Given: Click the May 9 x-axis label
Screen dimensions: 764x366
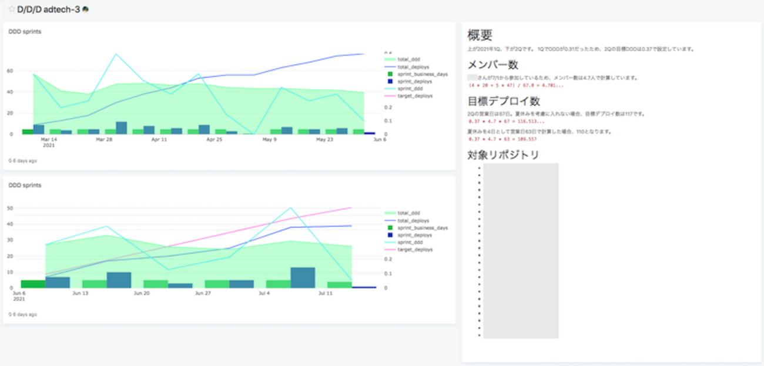Looking at the screenshot, I should point(269,140).
